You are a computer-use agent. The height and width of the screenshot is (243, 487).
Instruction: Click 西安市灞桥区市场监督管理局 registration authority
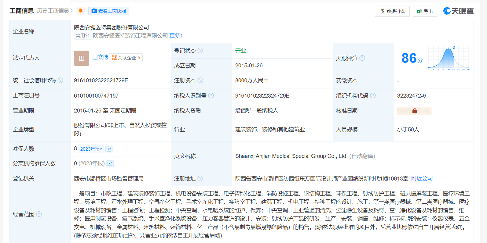(x=108, y=178)
